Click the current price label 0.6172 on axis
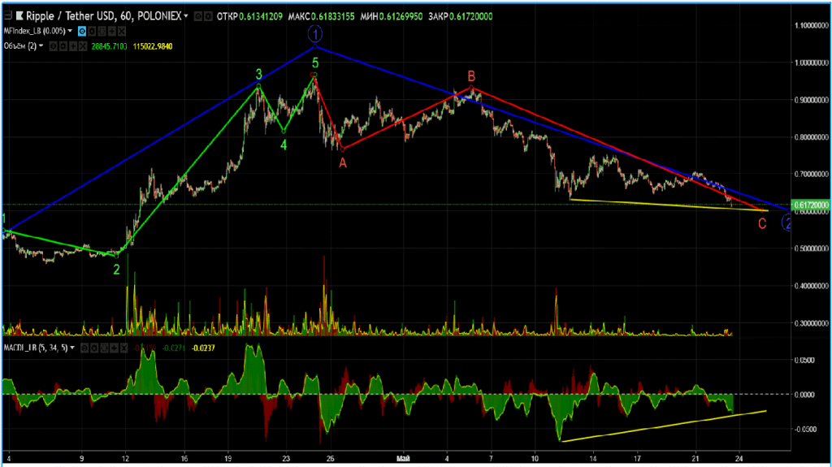832x467 pixels. point(809,205)
